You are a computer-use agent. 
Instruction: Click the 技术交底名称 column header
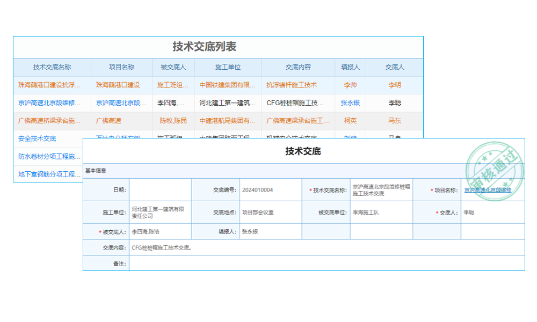coord(51,67)
